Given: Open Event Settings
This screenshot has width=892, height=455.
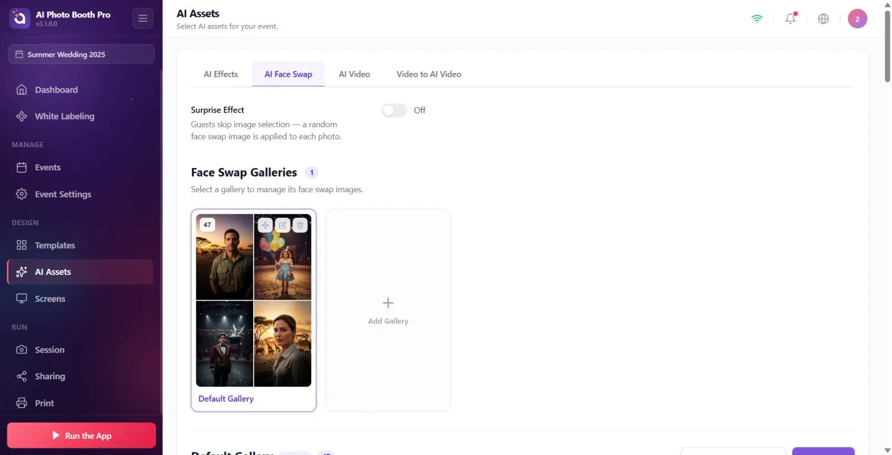Looking at the screenshot, I should (x=81, y=194).
